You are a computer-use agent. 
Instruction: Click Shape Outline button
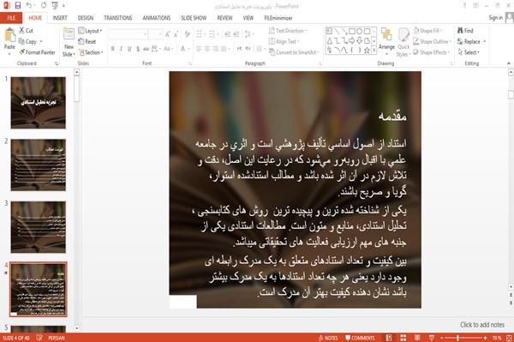tap(432, 41)
